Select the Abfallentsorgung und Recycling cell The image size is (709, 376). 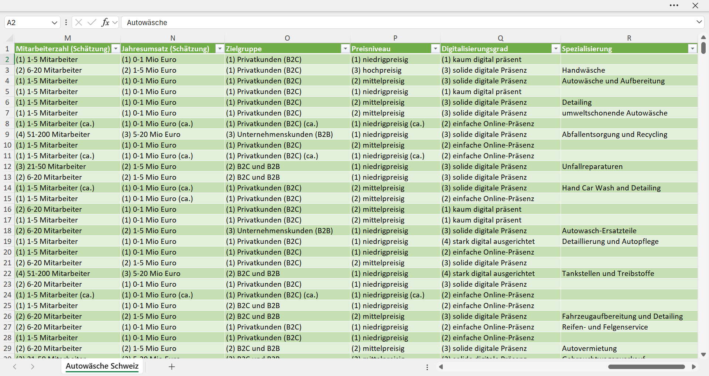(x=629, y=134)
